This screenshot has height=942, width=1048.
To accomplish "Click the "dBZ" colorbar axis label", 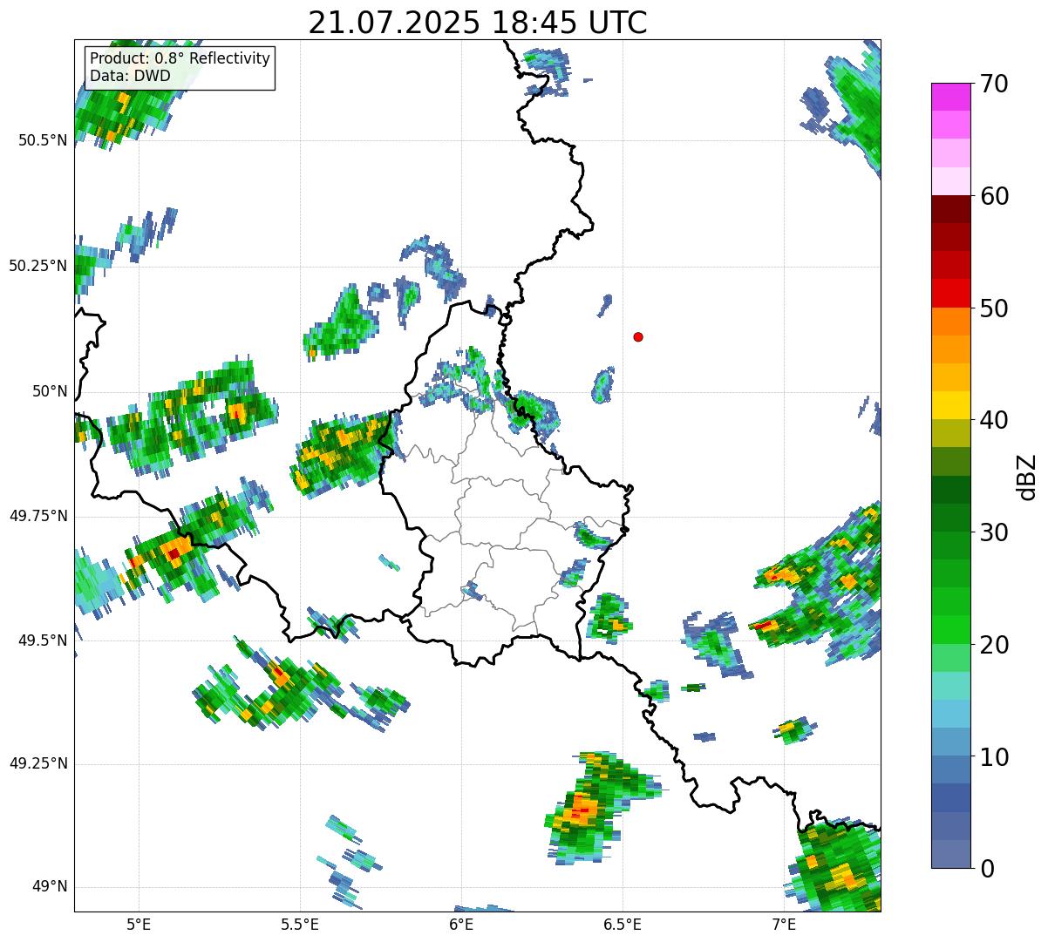I will [1027, 477].
